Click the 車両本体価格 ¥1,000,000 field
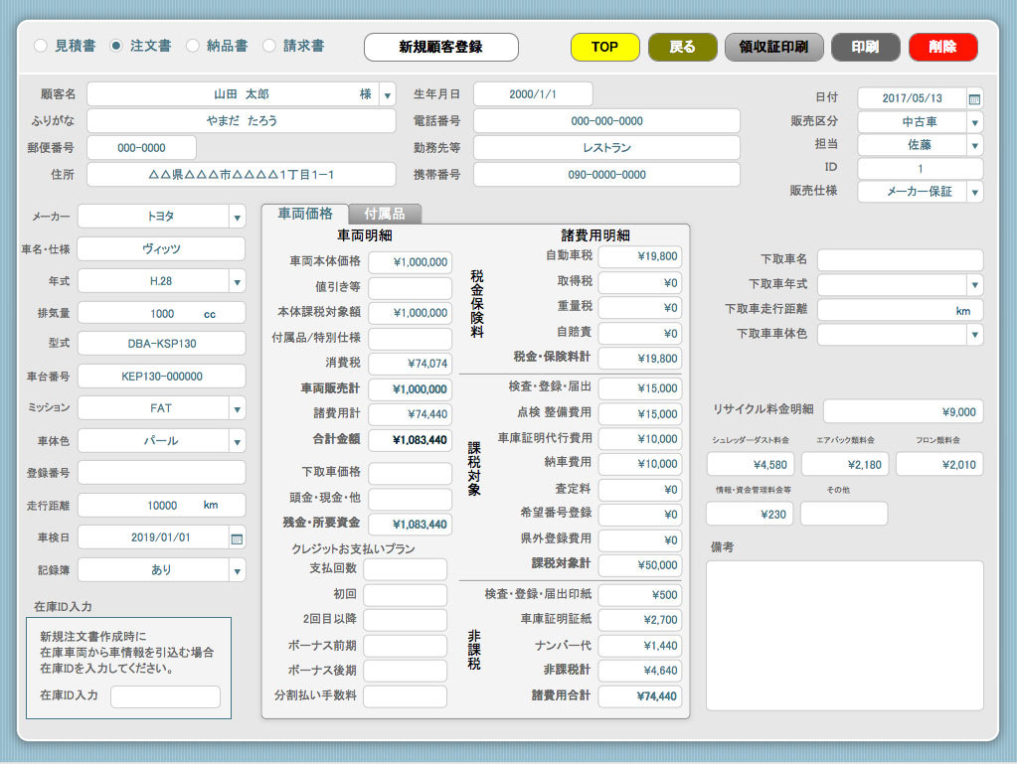Image resolution: width=1017 pixels, height=764 pixels. (x=410, y=262)
